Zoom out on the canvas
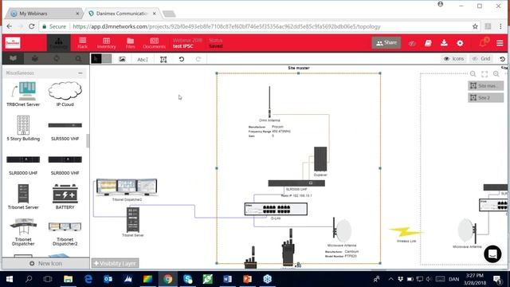 coord(473,74)
